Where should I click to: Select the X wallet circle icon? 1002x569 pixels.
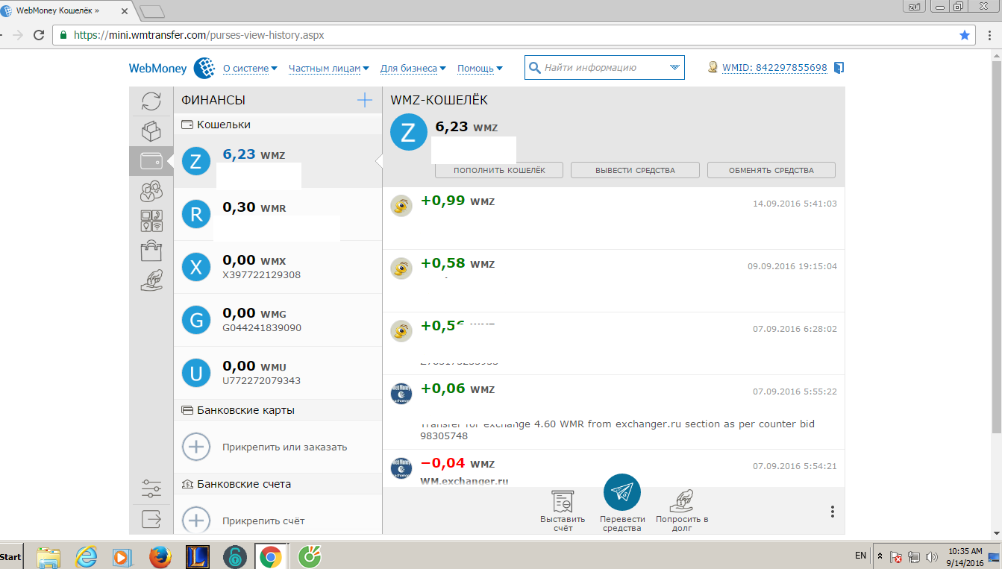[x=196, y=268]
